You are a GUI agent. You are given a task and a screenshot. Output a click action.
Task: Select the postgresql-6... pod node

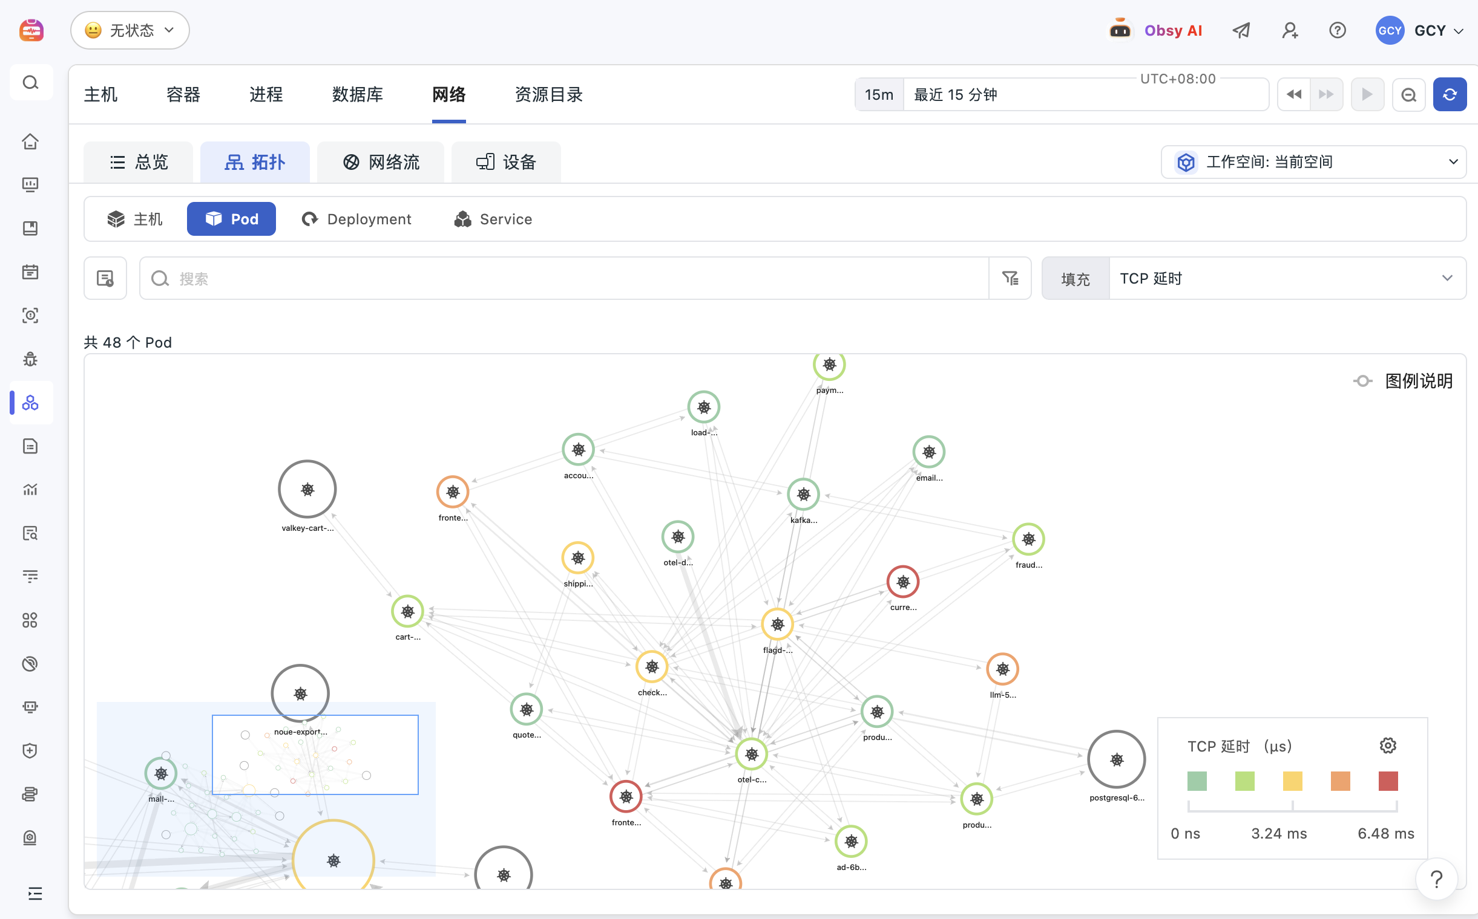(x=1117, y=759)
